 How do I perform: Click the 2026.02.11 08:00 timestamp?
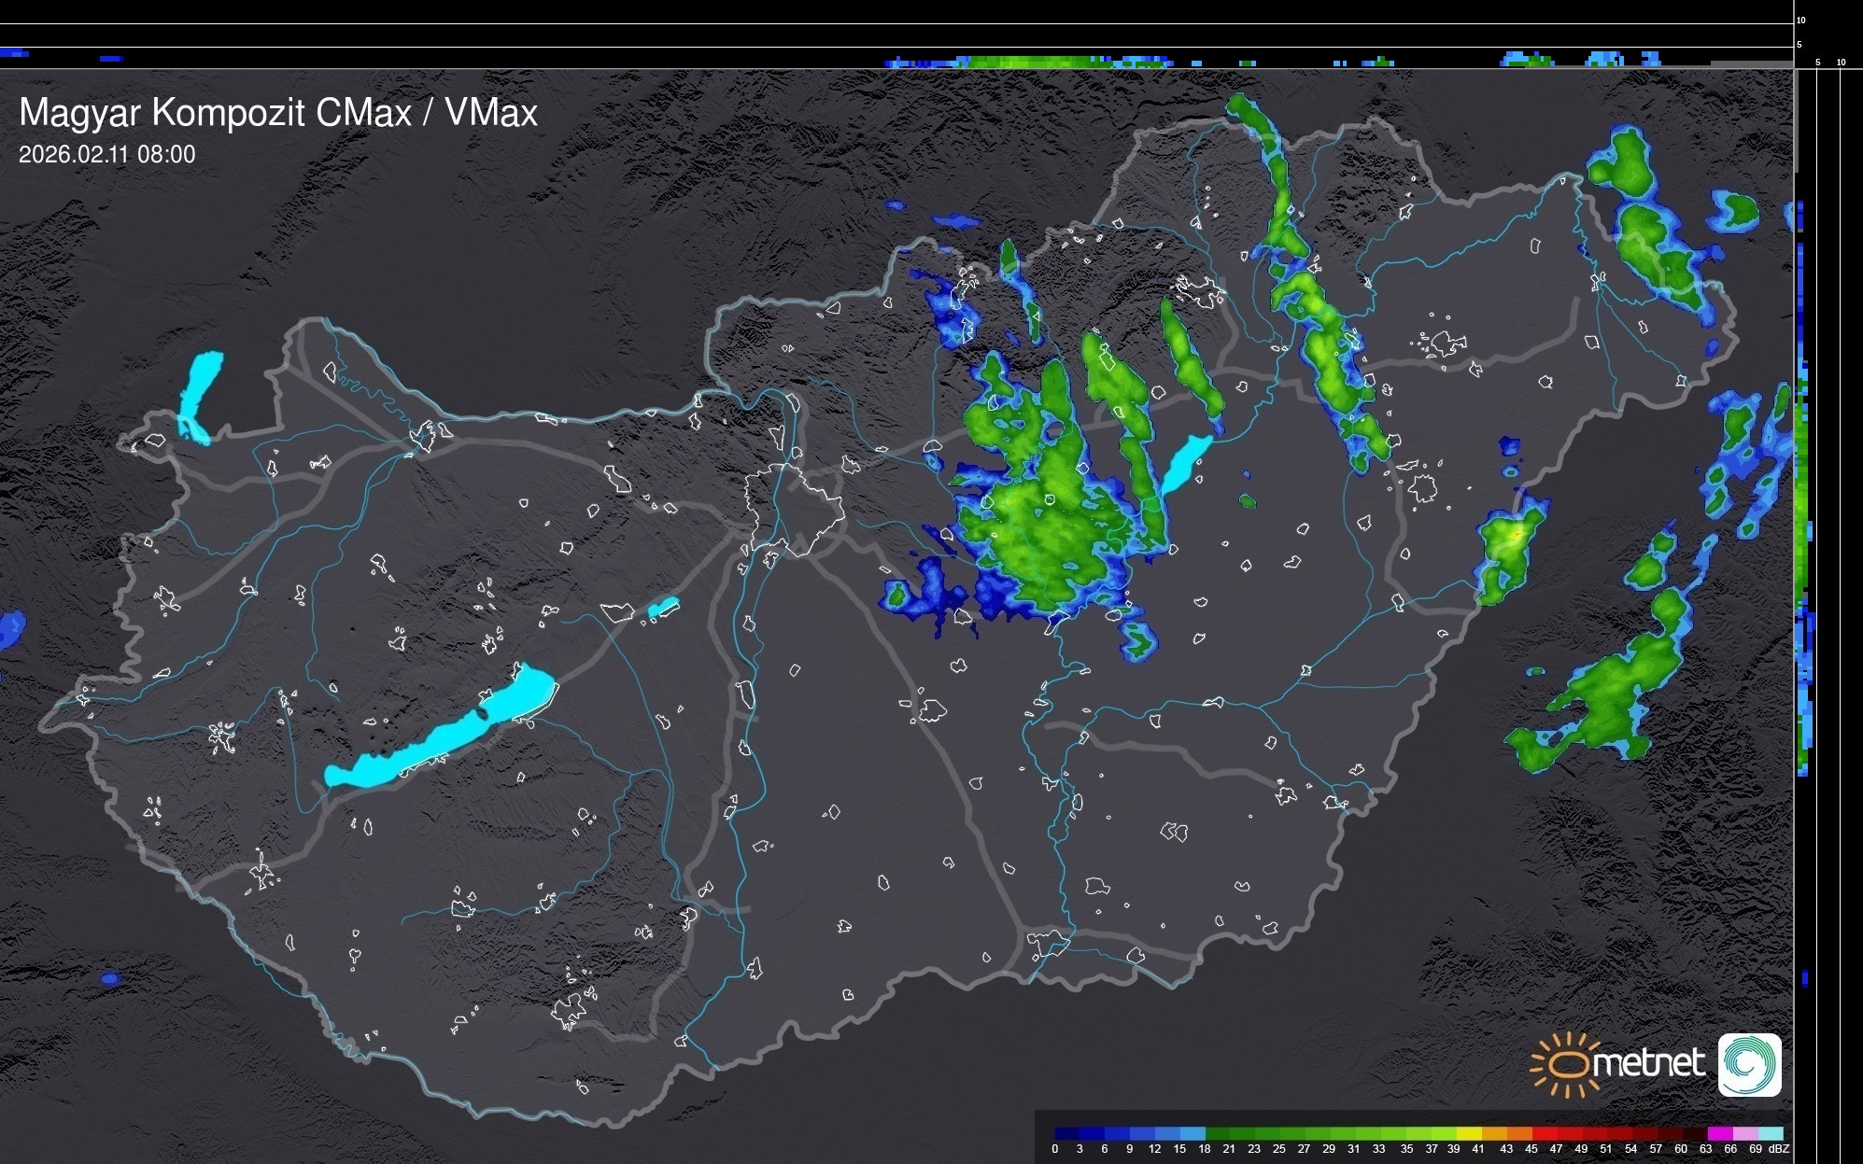(107, 155)
